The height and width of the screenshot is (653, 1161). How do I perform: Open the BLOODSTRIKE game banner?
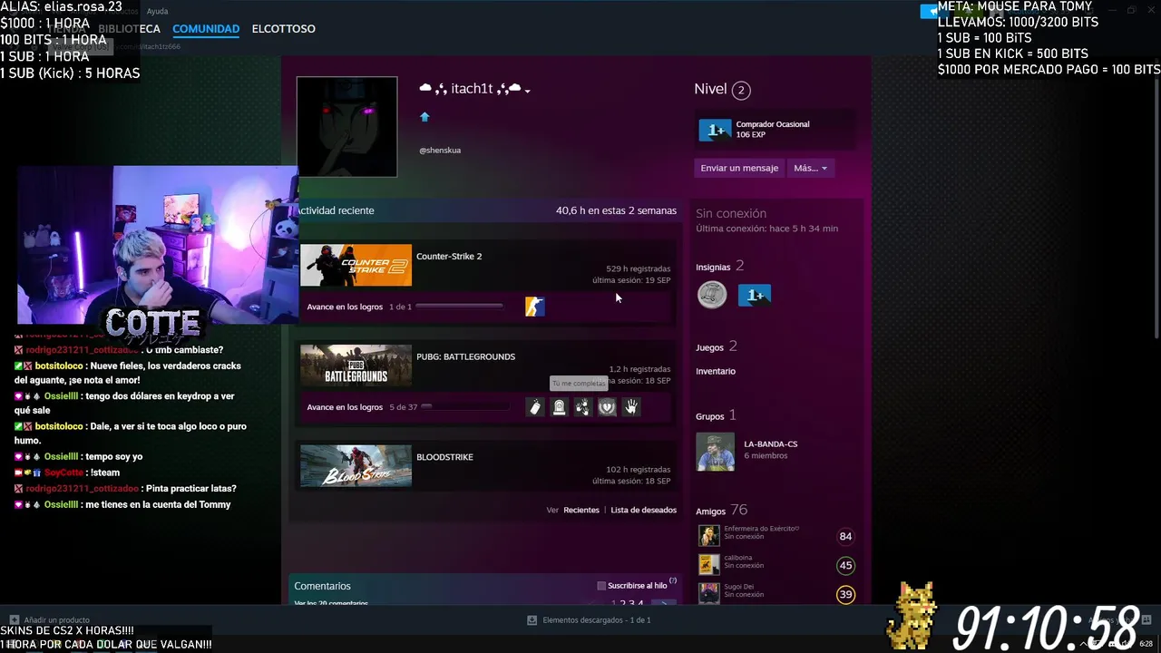[356, 467]
